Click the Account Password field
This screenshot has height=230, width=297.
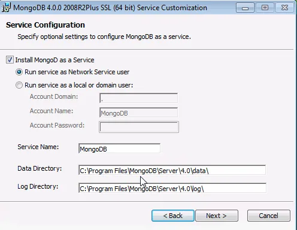(x=139, y=127)
